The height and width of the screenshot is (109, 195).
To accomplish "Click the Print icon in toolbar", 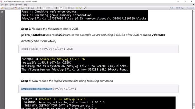I will 29,8.
